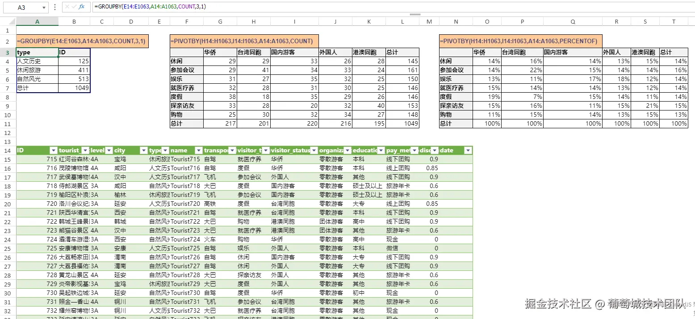Screen dimensions: 695x319
Task: Click the '国内游客' header in the count pivot table
Action: click(x=294, y=53)
